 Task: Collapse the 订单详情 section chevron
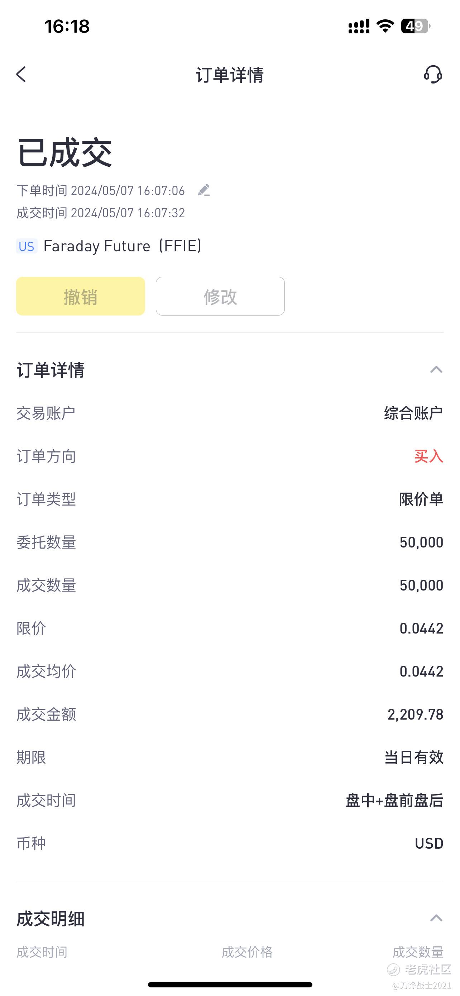click(x=436, y=370)
